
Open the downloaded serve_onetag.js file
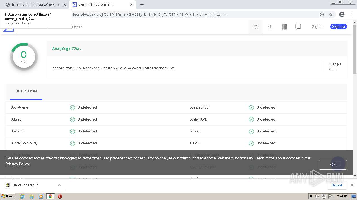coord(25,185)
